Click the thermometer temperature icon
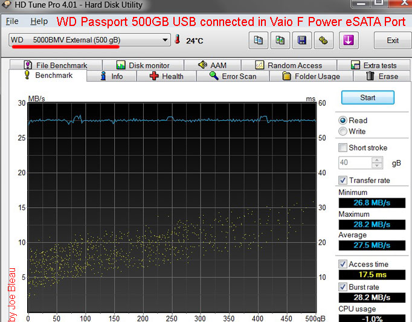The width and height of the screenshot is (412, 322). tap(178, 39)
